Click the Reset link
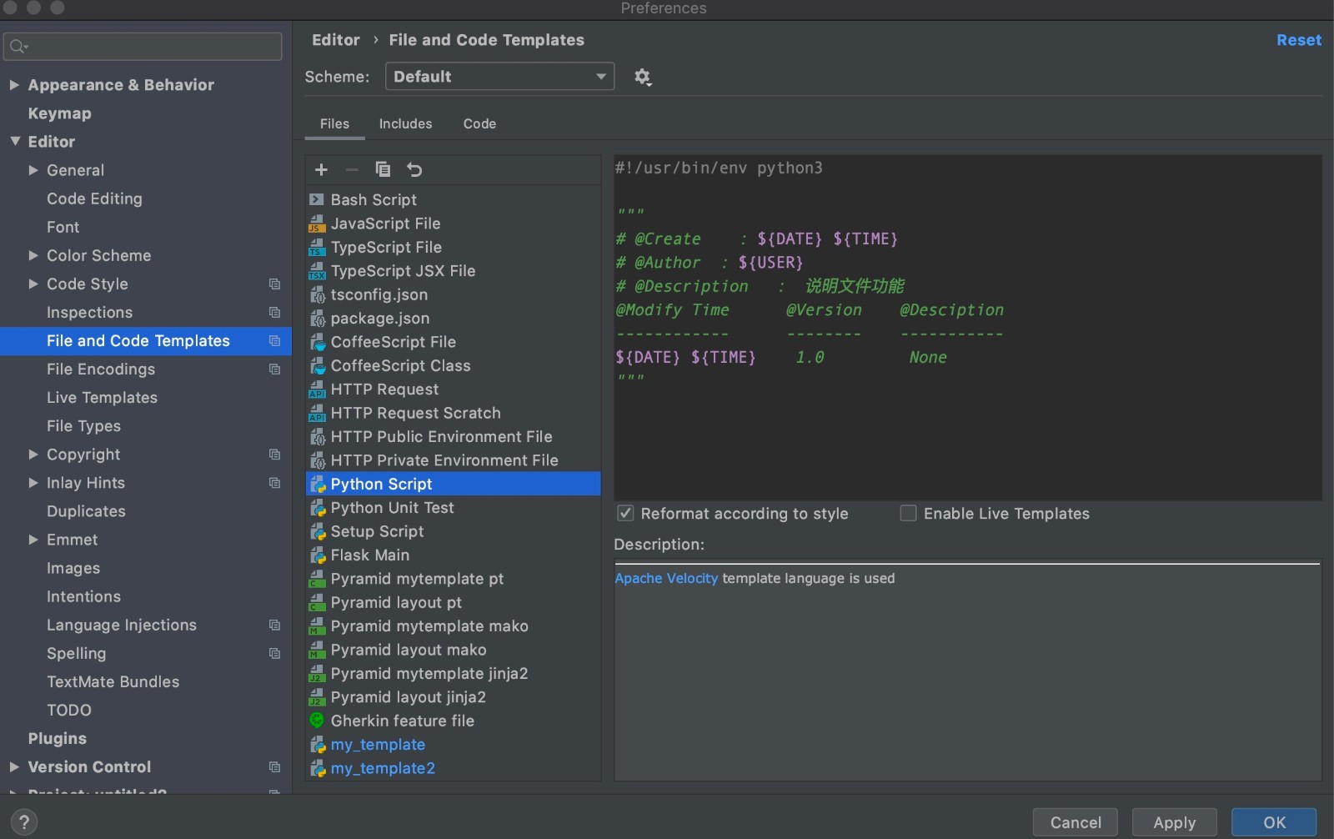 [x=1298, y=40]
